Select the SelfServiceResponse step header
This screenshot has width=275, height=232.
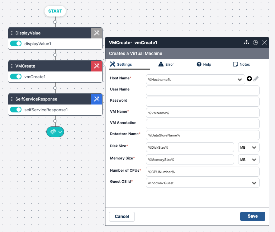pos(49,99)
